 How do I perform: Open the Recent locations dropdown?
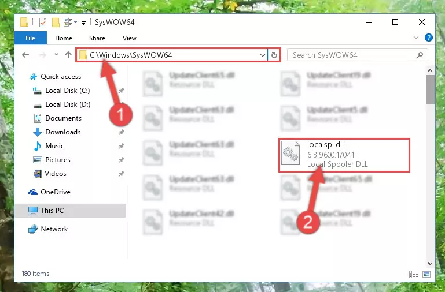[56, 55]
